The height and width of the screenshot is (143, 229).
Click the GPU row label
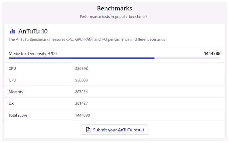[x=12, y=80]
